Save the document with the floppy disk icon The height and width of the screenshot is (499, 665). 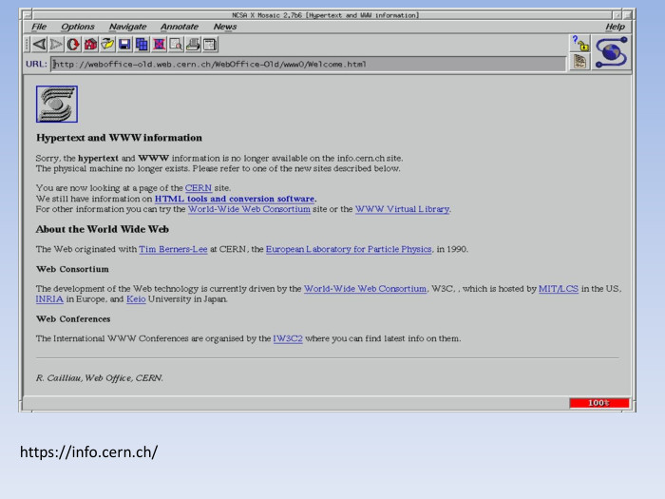tap(124, 45)
